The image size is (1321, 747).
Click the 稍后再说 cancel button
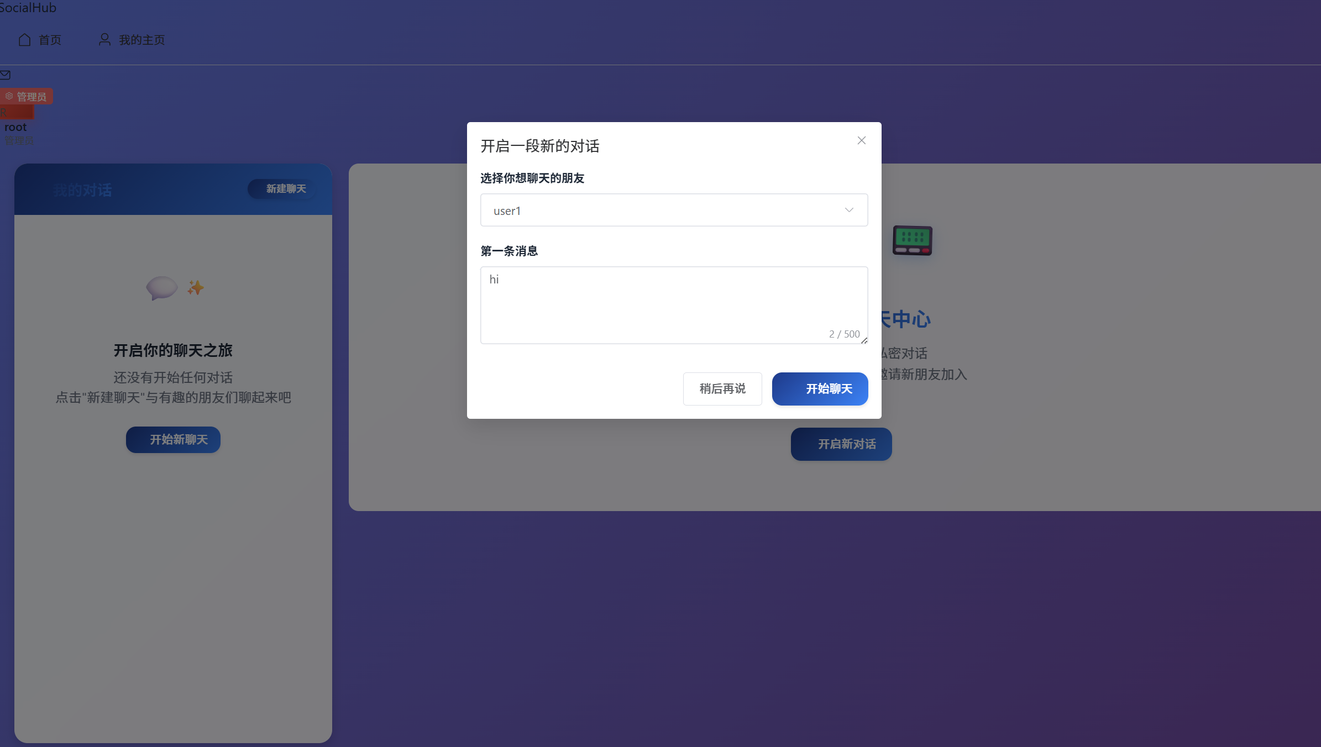coord(722,389)
